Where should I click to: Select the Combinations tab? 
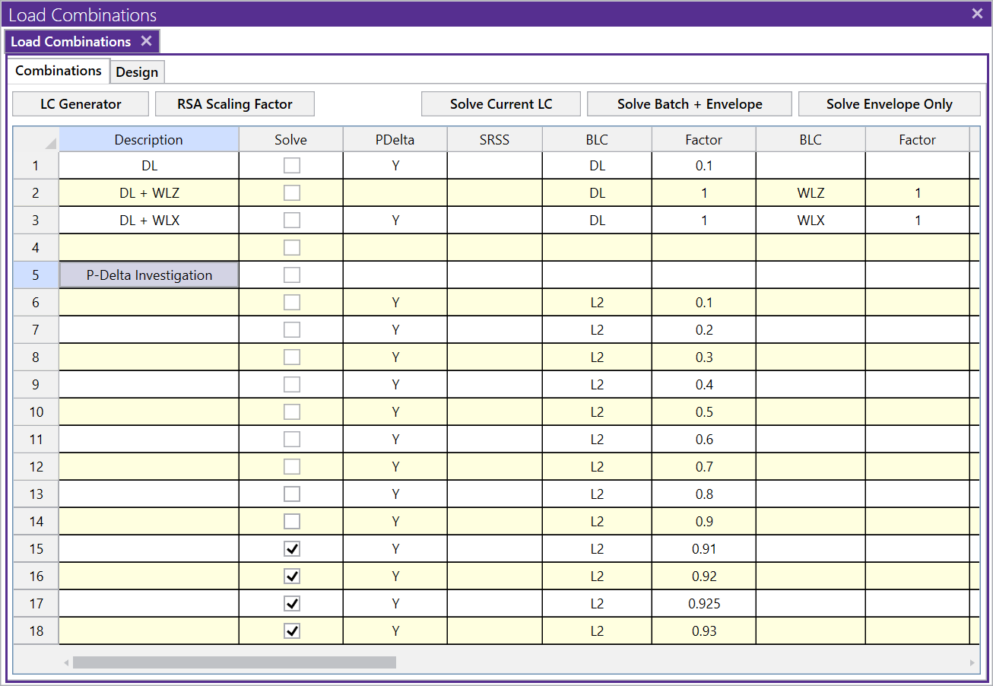pos(59,71)
